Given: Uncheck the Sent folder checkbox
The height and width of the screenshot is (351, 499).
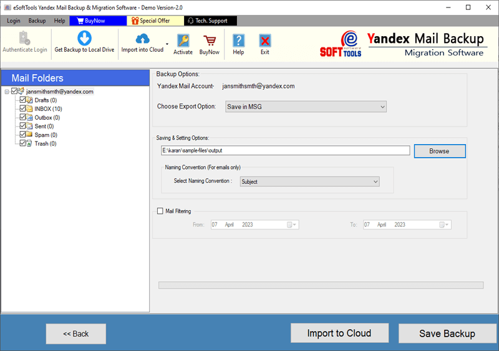Looking at the screenshot, I should [22, 126].
